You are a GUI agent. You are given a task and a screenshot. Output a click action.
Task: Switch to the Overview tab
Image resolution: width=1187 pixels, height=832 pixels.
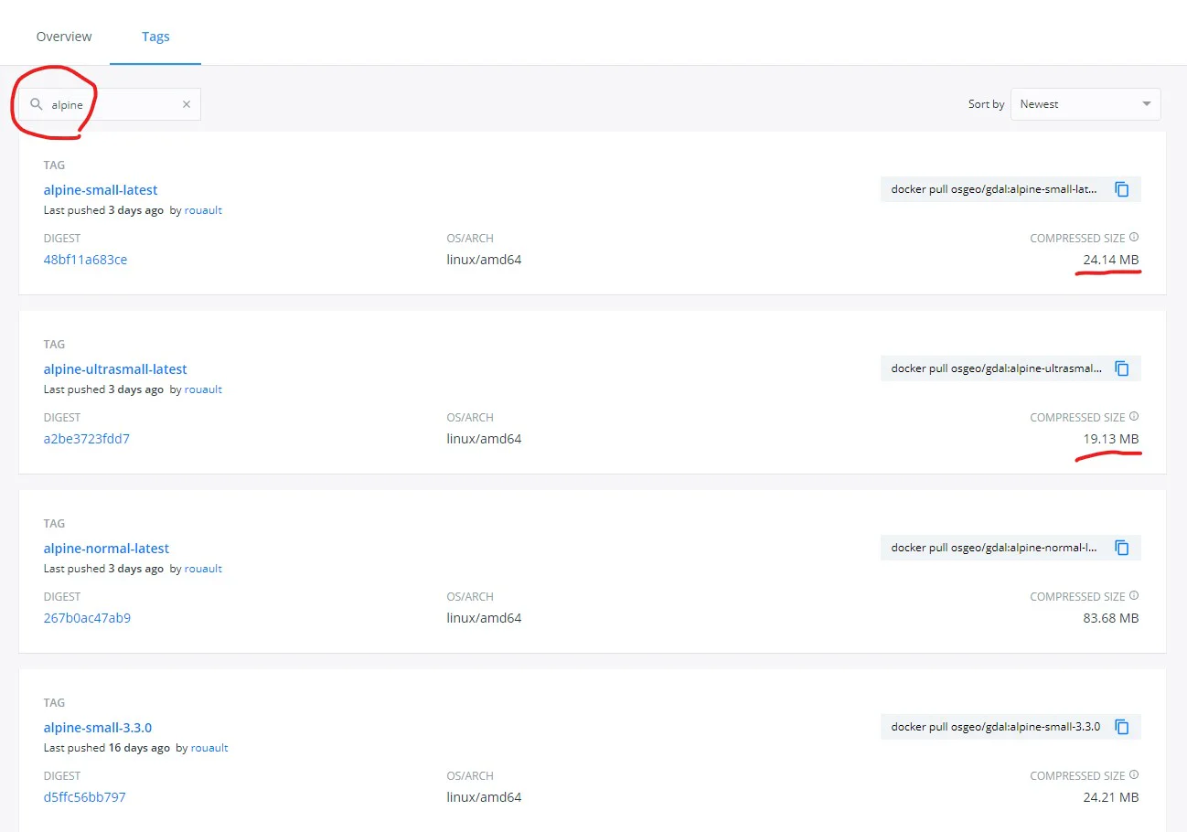pyautogui.click(x=64, y=37)
